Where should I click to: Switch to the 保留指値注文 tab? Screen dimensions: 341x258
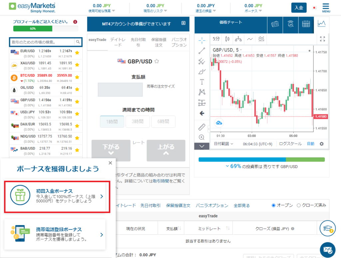pos(159,42)
